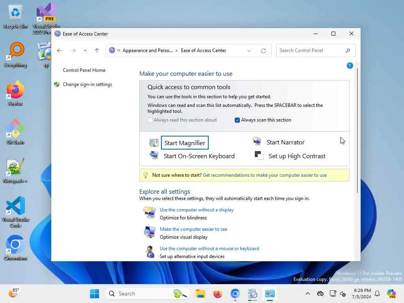The image size is (404, 303).
Task: Click the Start Magnifier icon
Action: point(154,142)
